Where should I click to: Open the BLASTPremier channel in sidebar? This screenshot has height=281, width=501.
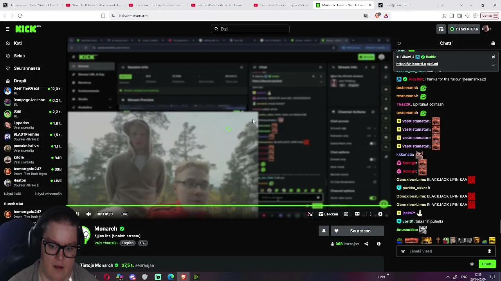pos(33,137)
